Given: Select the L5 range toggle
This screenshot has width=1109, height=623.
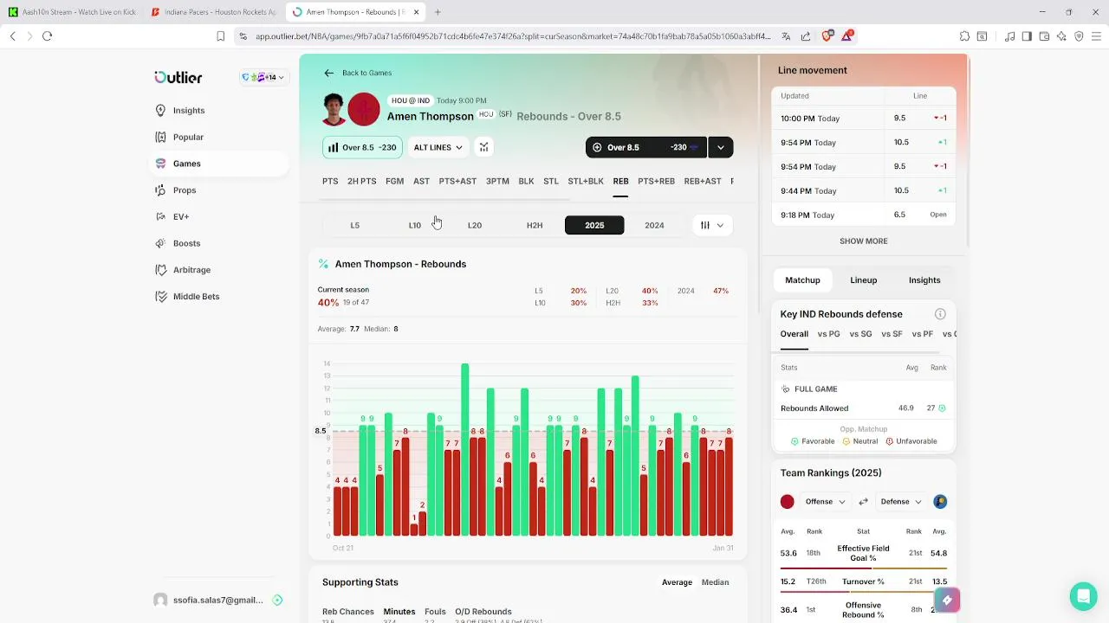Looking at the screenshot, I should tap(354, 225).
